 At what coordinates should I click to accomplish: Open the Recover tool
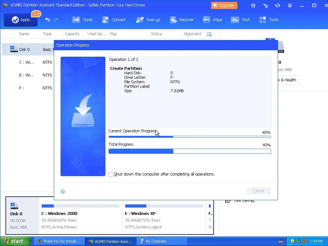click(182, 20)
